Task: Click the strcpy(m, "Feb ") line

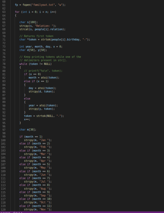Action: point(38,147)
